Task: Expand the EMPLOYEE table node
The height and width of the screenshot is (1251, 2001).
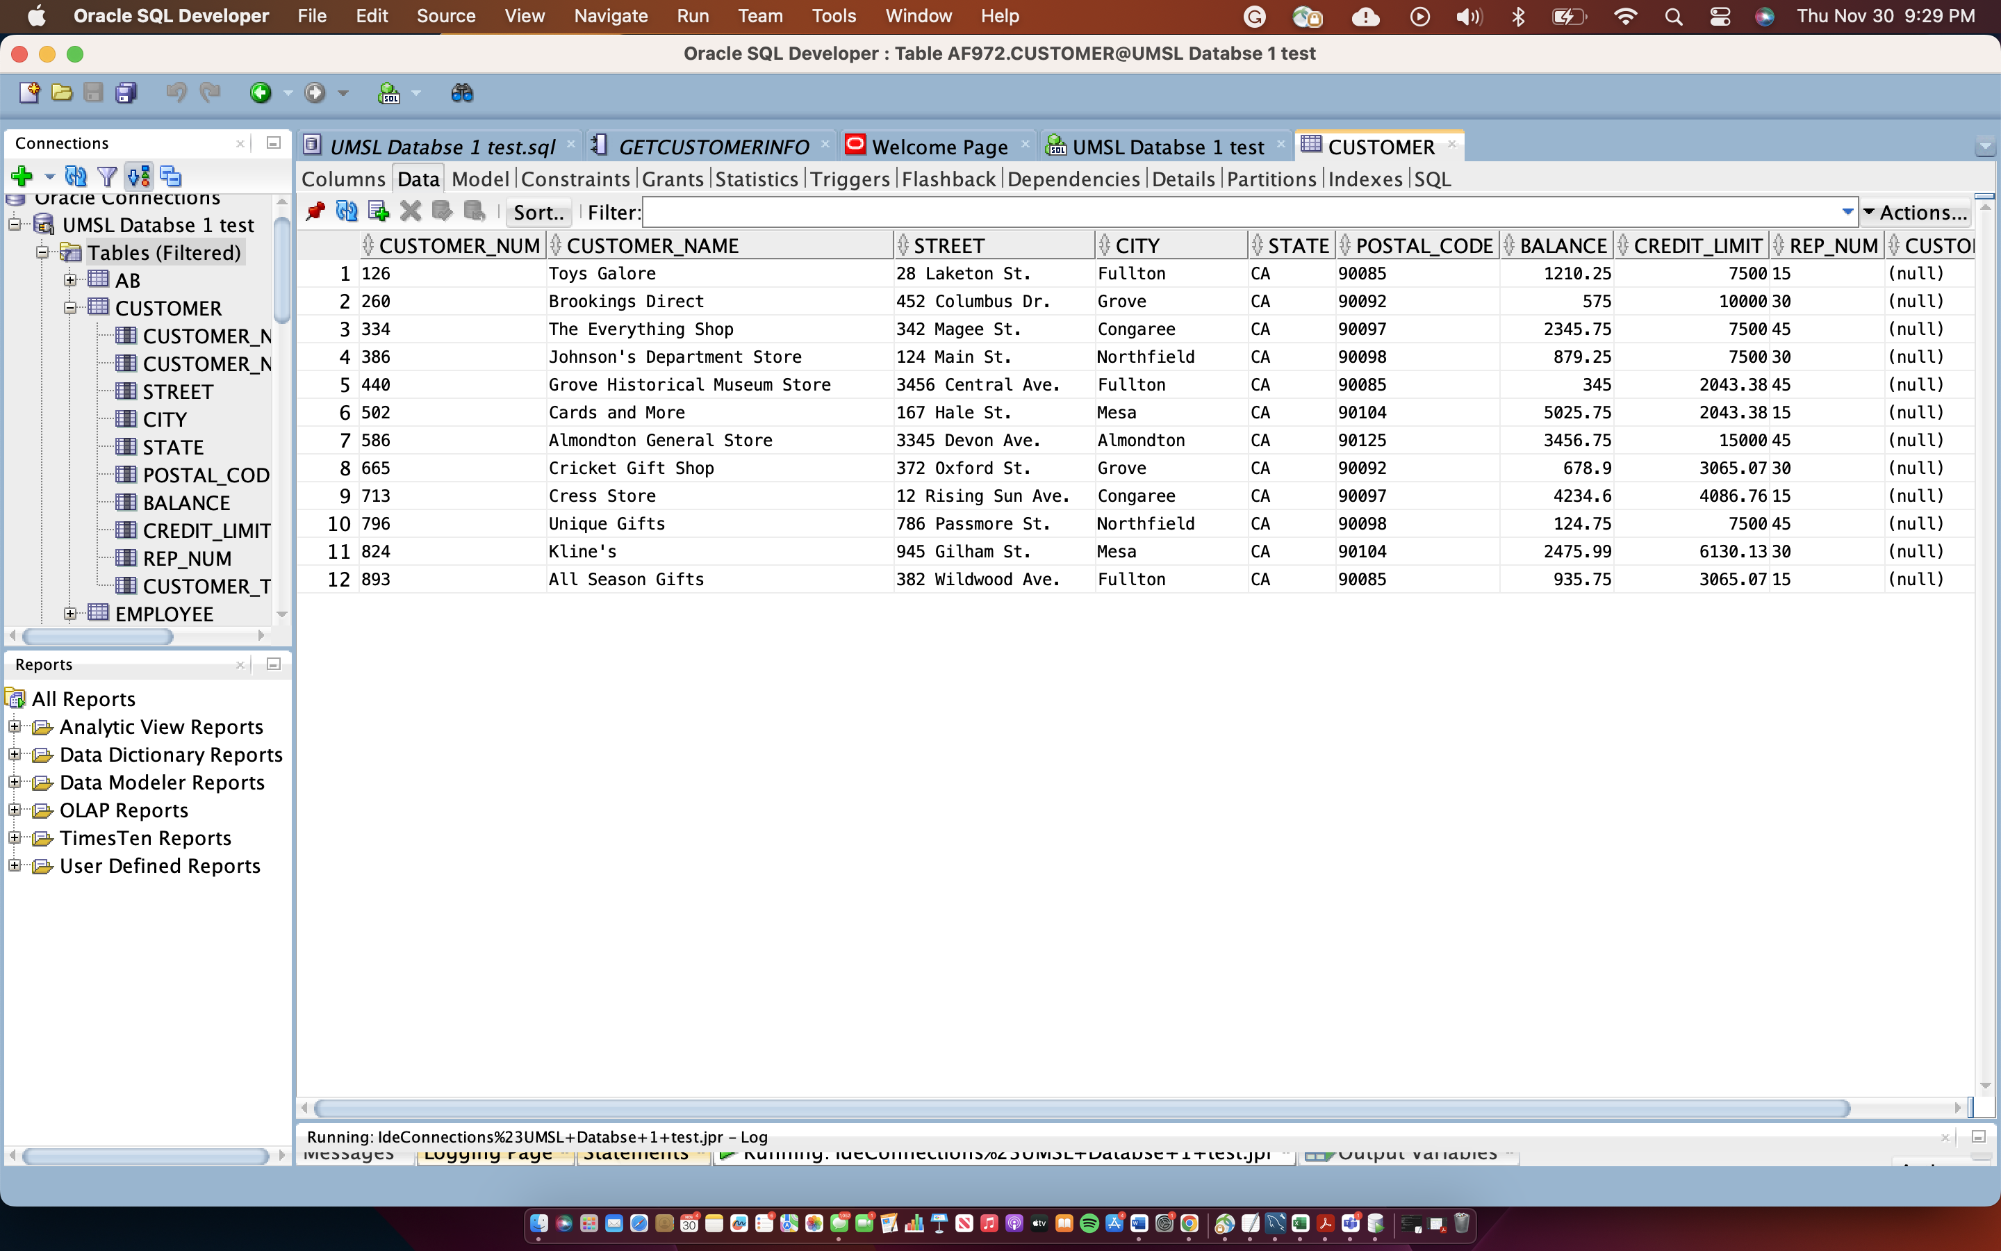Action: (x=70, y=614)
